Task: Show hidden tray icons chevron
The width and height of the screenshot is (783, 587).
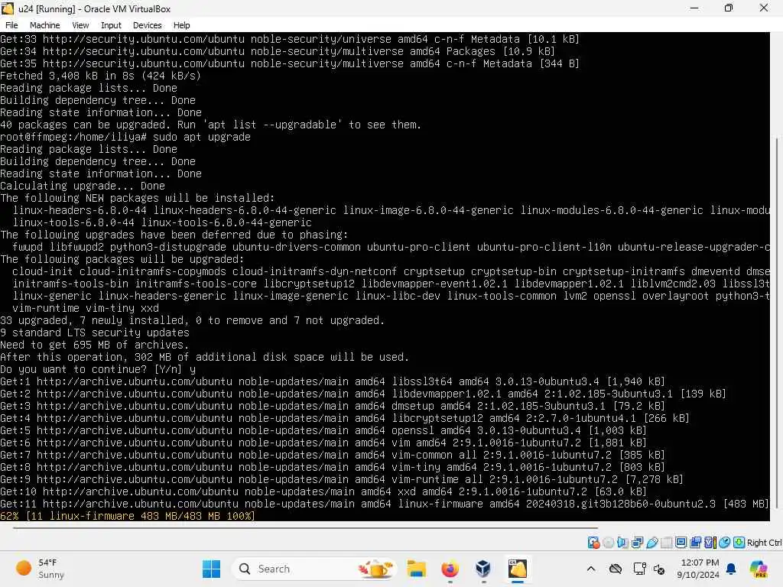Action: point(591,569)
